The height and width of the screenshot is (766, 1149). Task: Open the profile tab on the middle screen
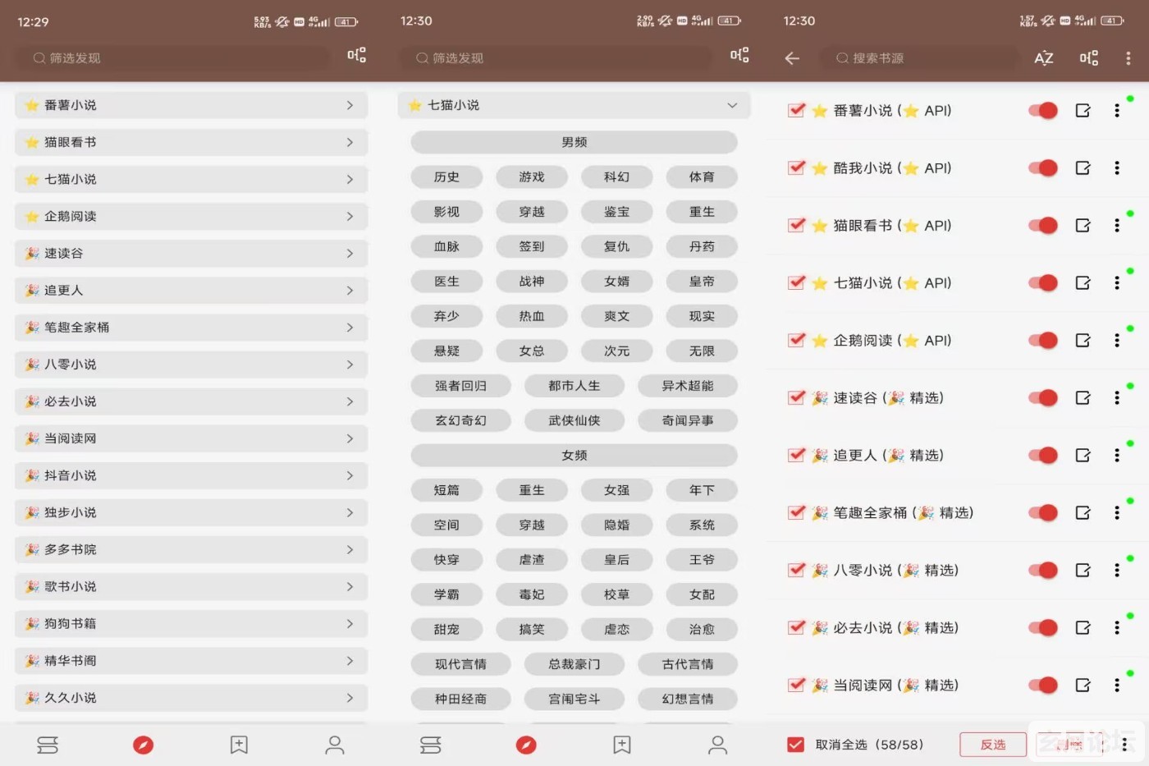tap(718, 745)
